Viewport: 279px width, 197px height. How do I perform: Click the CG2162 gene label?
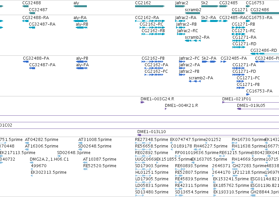coord(143,3)
